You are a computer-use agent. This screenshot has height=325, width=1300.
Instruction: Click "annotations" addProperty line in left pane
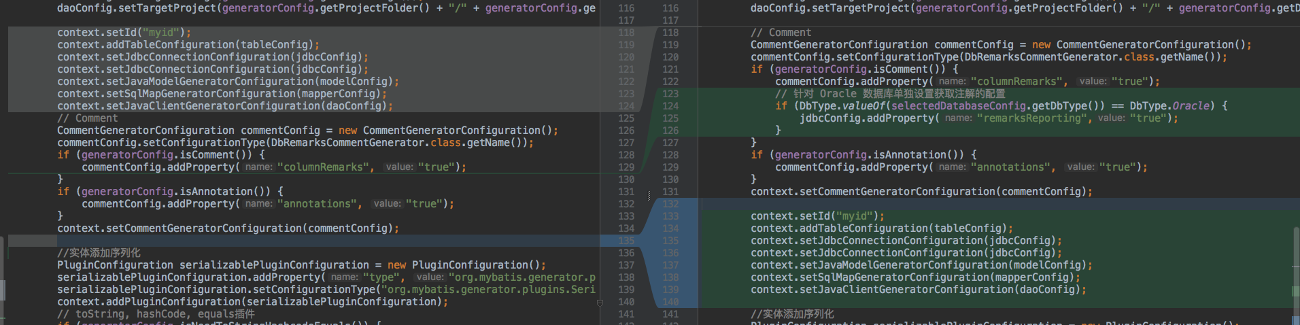pos(268,204)
